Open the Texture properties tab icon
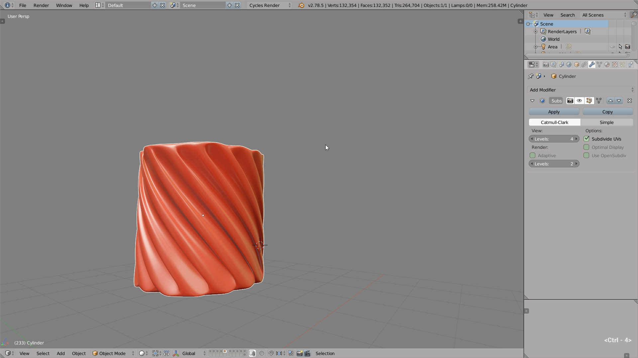The image size is (638, 358). 615,65
